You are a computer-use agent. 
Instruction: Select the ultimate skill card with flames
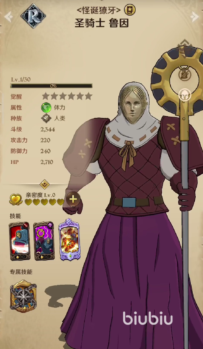[x=69, y=240]
